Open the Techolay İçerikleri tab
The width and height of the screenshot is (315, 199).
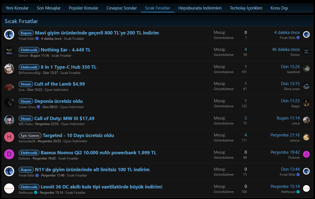[246, 8]
